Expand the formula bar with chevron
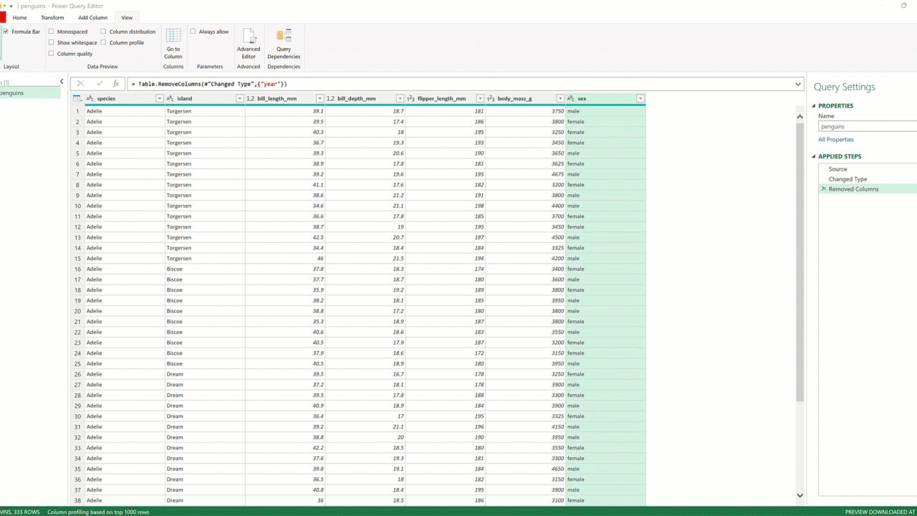The image size is (917, 516). (798, 84)
